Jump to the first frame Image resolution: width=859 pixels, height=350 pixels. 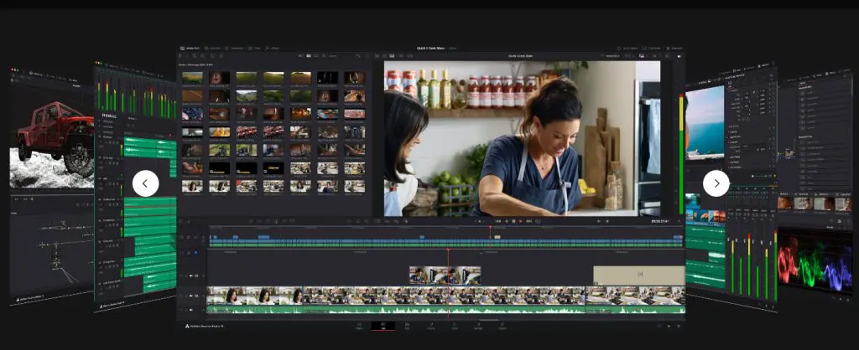(x=498, y=221)
